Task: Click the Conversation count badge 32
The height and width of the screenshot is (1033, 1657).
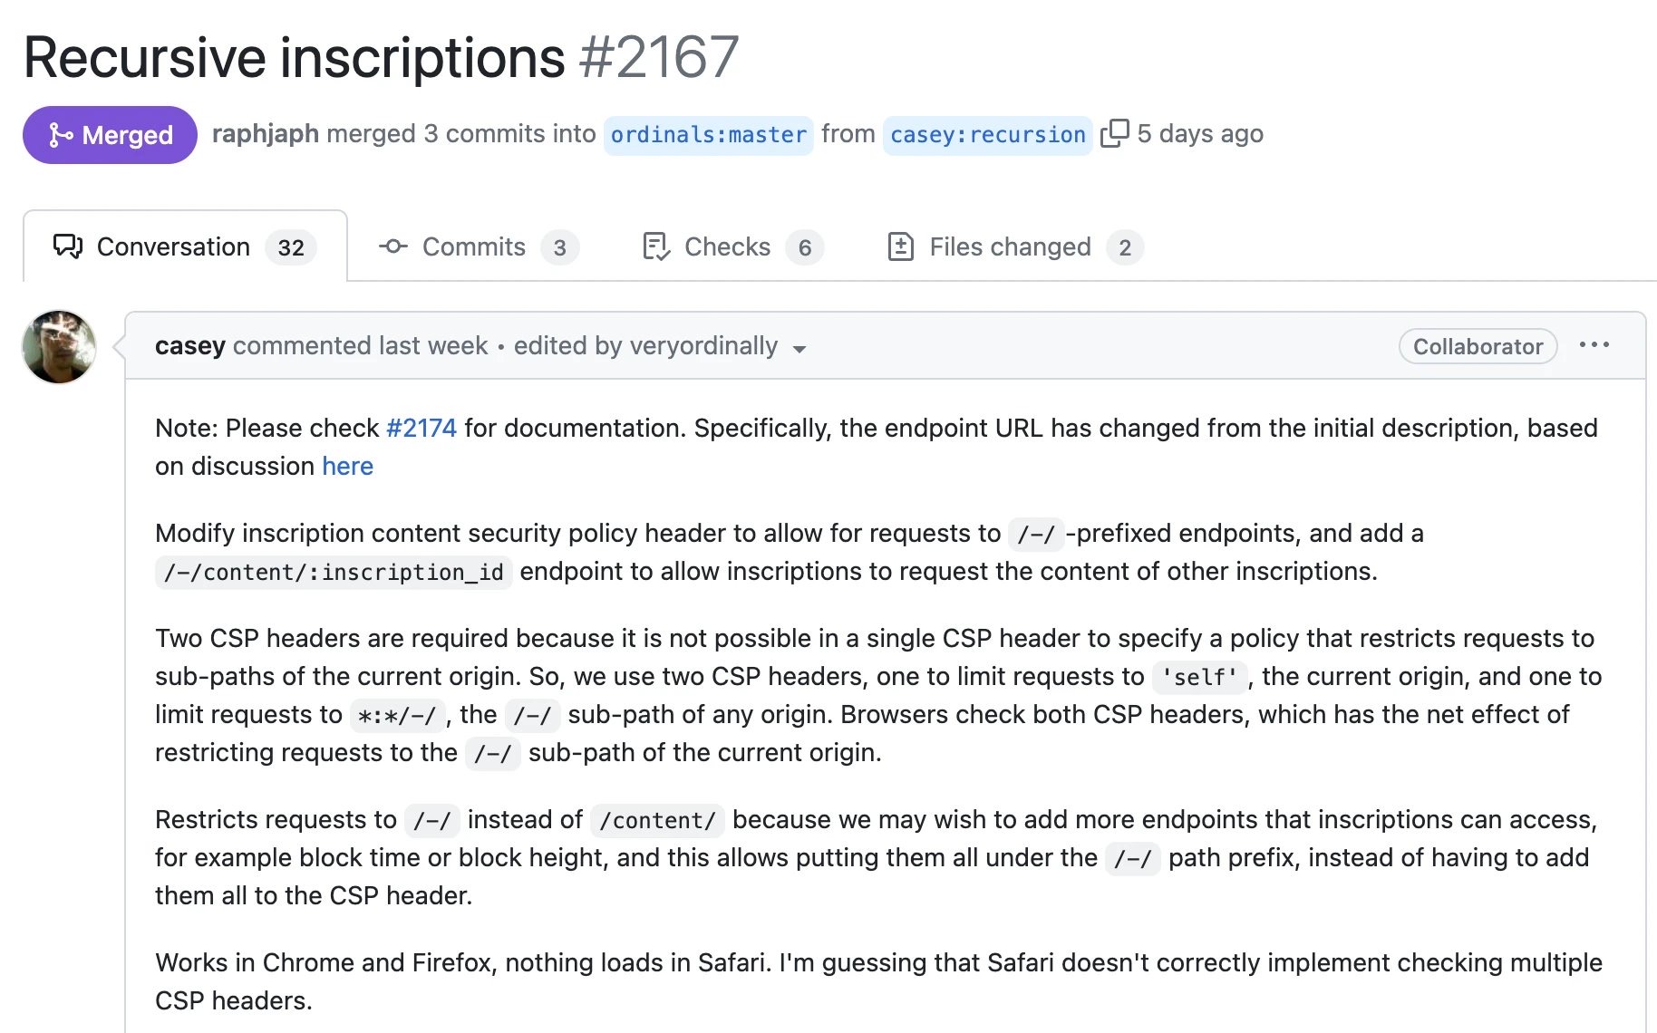Action: coord(291,247)
